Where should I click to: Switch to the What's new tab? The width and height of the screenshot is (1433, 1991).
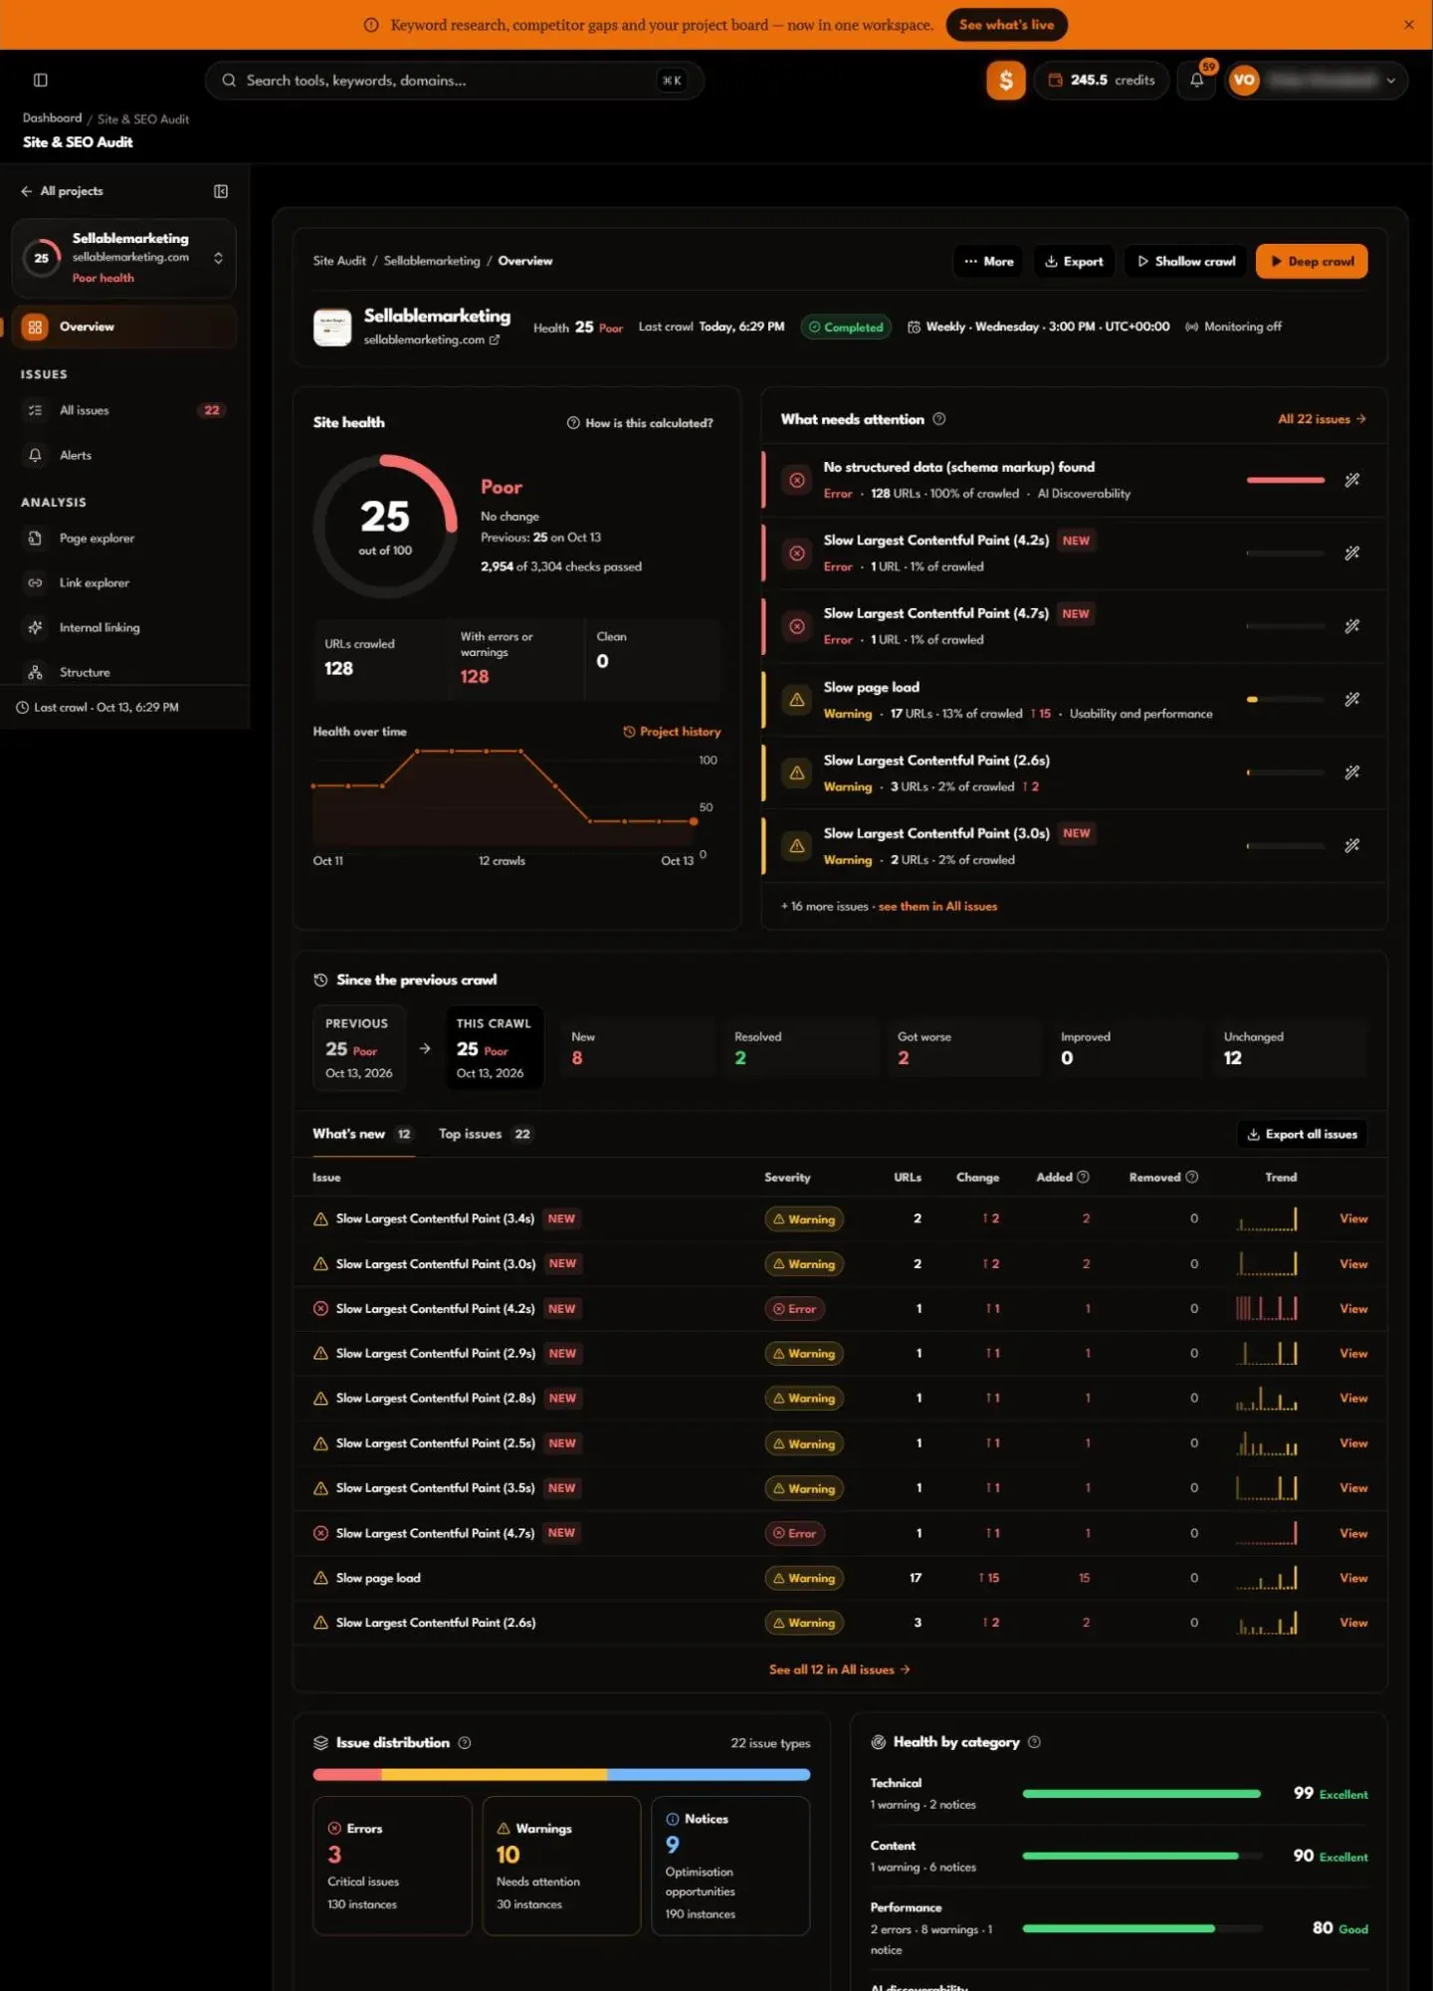(x=362, y=1134)
